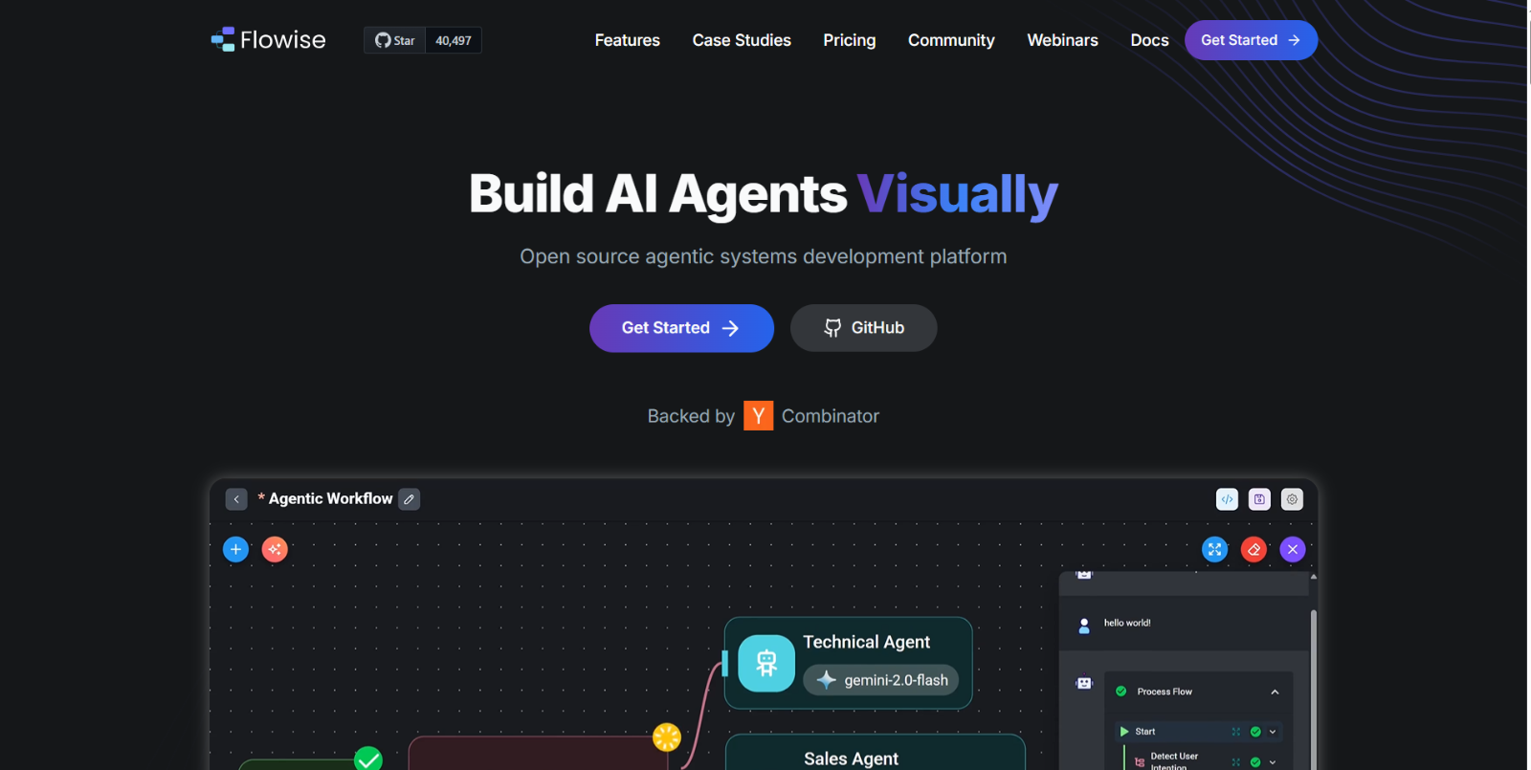Open the 40,497 stargazers count
The height and width of the screenshot is (770, 1531).
click(x=453, y=40)
